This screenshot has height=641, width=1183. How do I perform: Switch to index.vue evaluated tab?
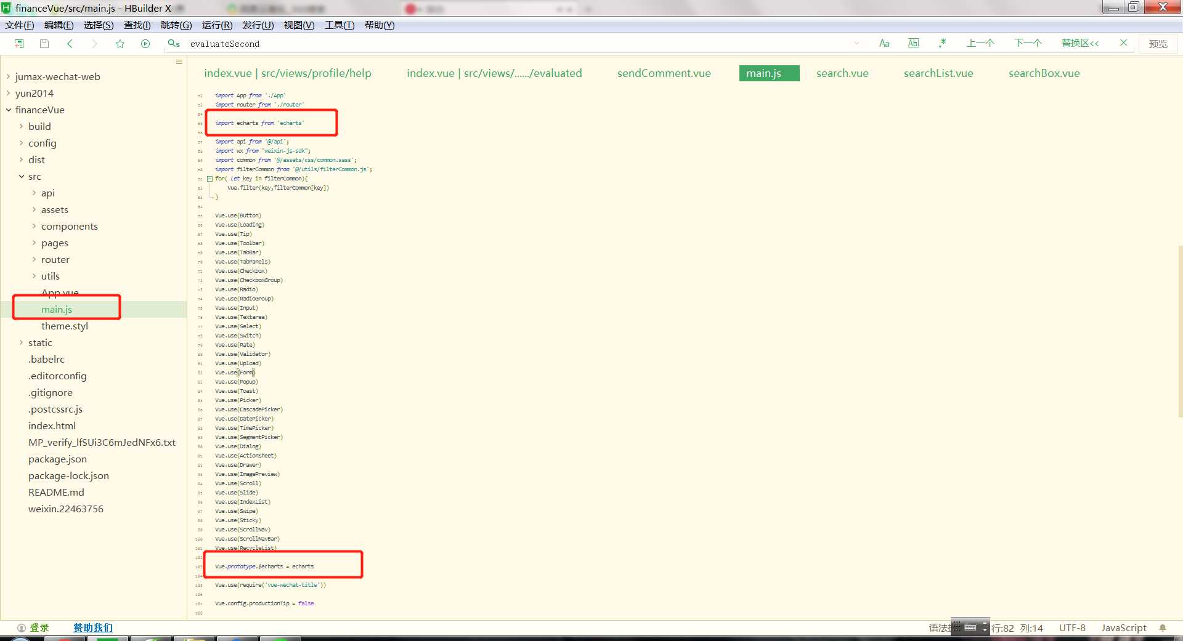pos(494,73)
